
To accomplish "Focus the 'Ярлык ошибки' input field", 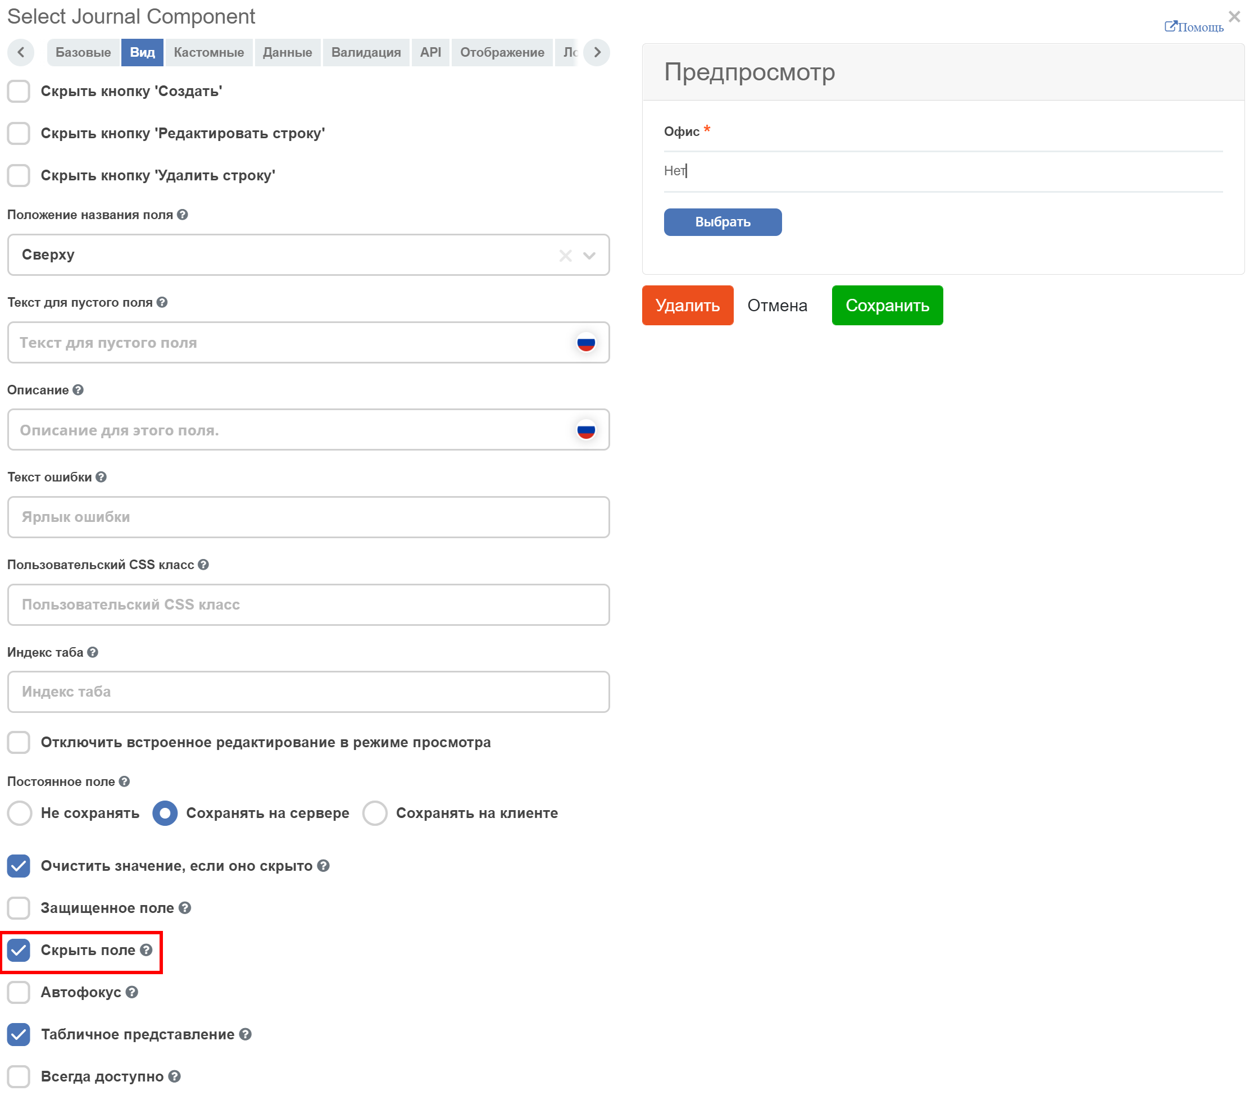I will point(308,517).
